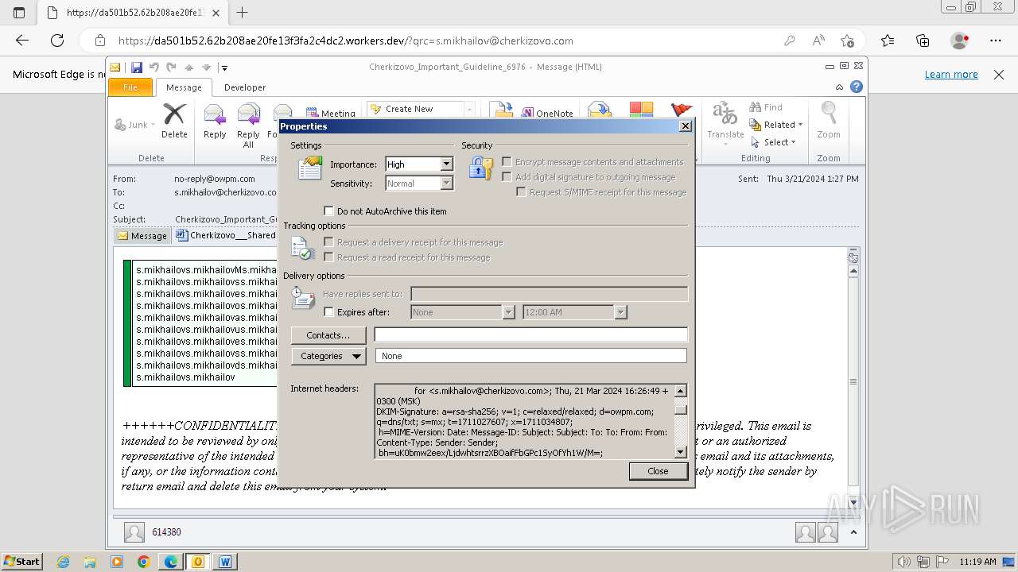Screen dimensions: 1018x572
Task: Switch to the Developer ribbon tab
Action: click(245, 87)
